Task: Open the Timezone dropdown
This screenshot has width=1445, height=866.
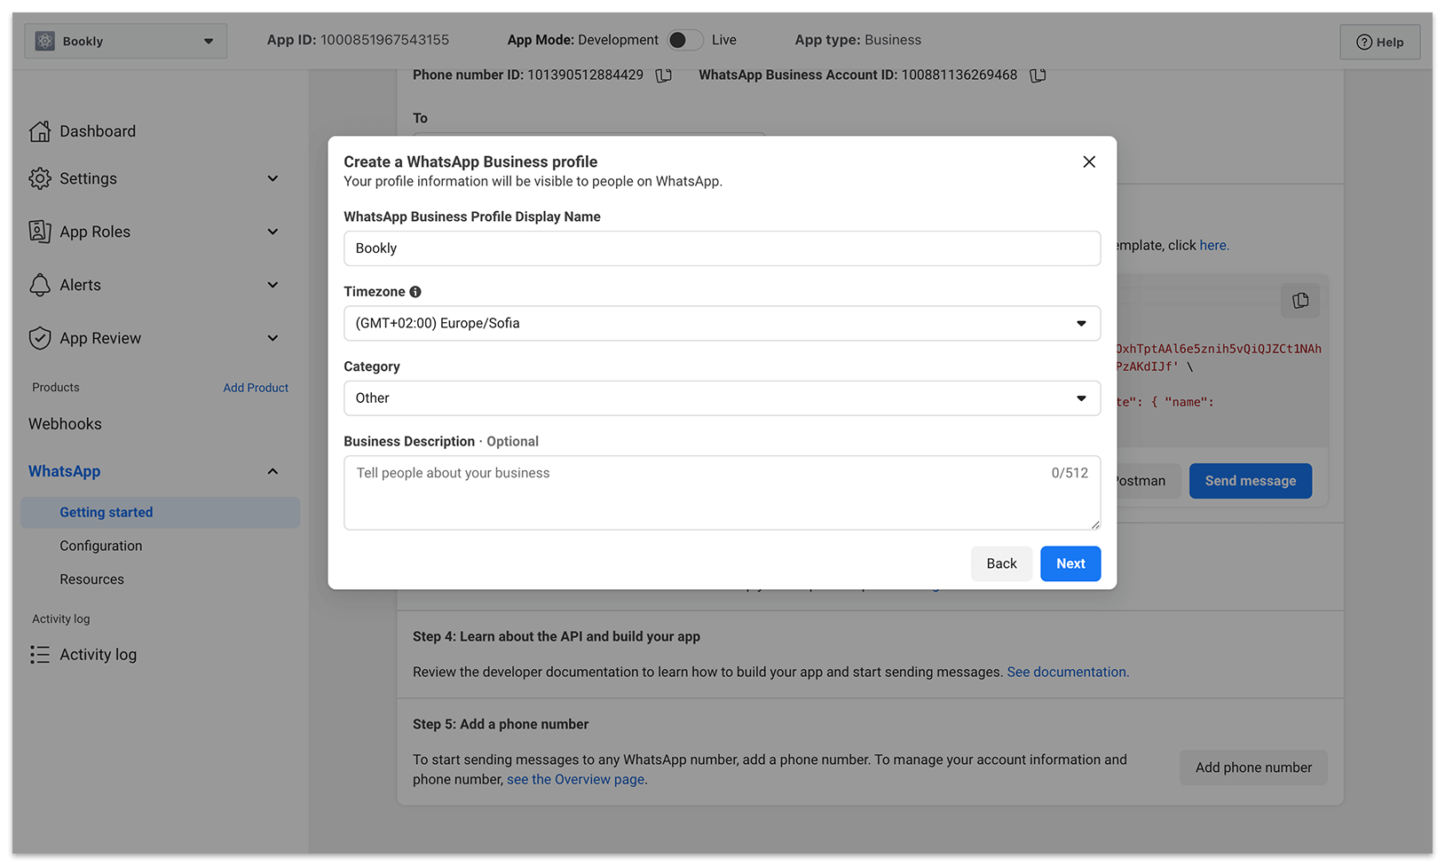Action: pos(722,323)
